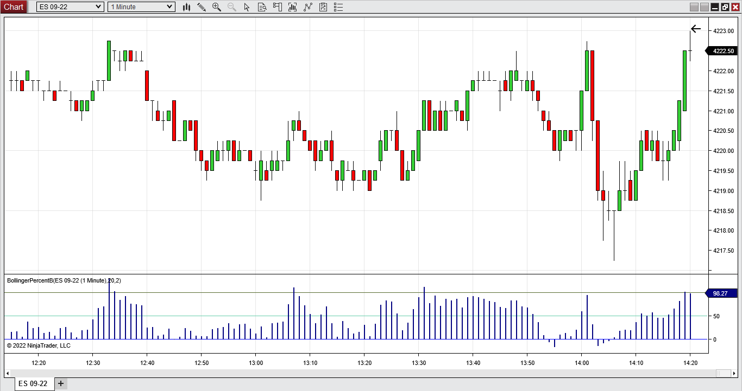
Task: Click the red Chart menu button
Action: pos(14,7)
